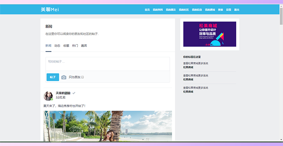
Task: Switch to the 收藏 tab
Action: 66,46
